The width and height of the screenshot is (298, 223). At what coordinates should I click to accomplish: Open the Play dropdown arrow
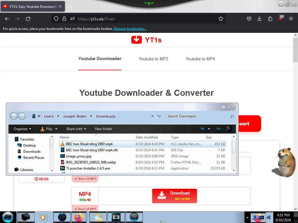click(x=56, y=129)
